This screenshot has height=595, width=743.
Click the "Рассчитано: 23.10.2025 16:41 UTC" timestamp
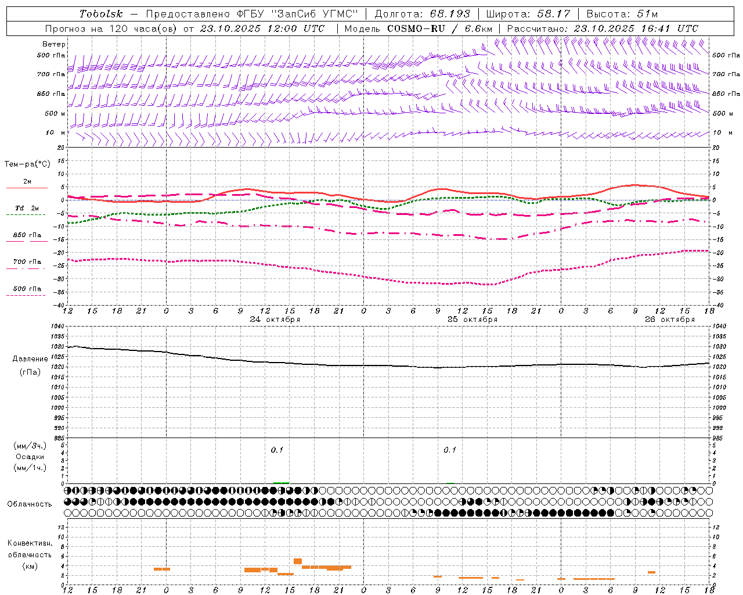pyautogui.click(x=603, y=28)
